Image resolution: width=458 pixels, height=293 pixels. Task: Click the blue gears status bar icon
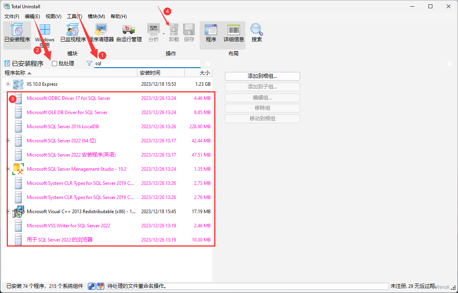pos(92,286)
